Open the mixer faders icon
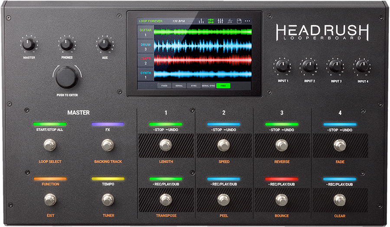 (220, 21)
